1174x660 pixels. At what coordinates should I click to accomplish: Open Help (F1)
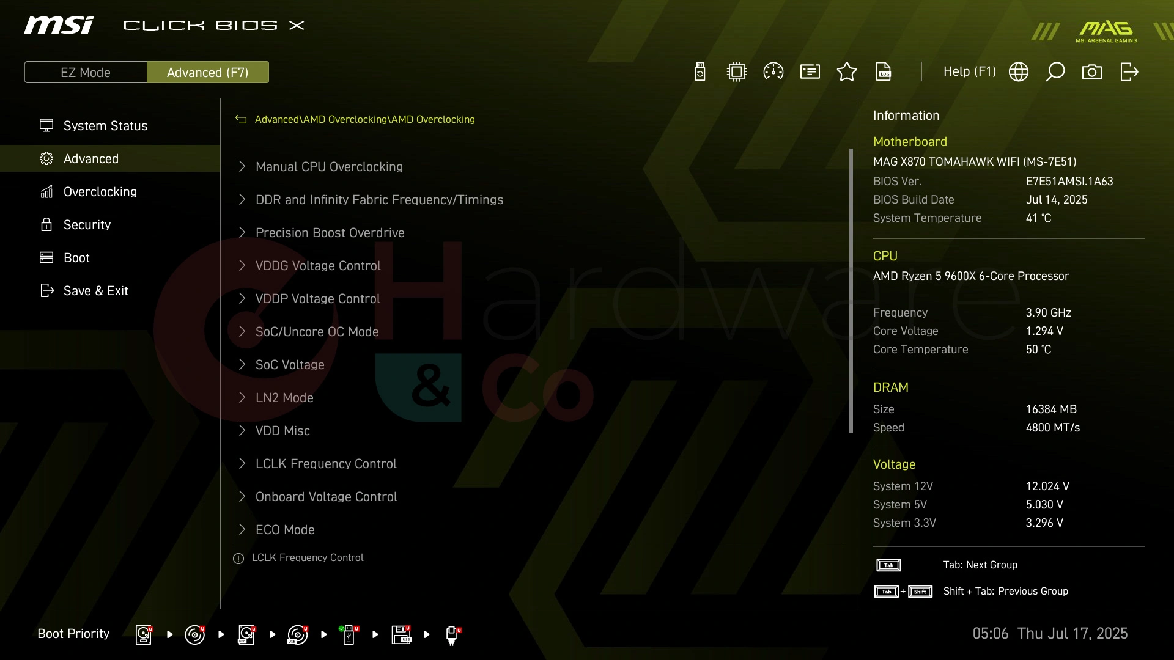pyautogui.click(x=969, y=72)
